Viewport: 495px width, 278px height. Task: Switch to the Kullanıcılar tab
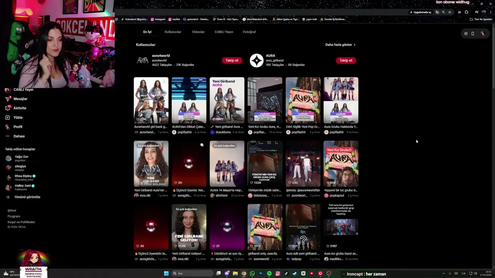(x=173, y=32)
